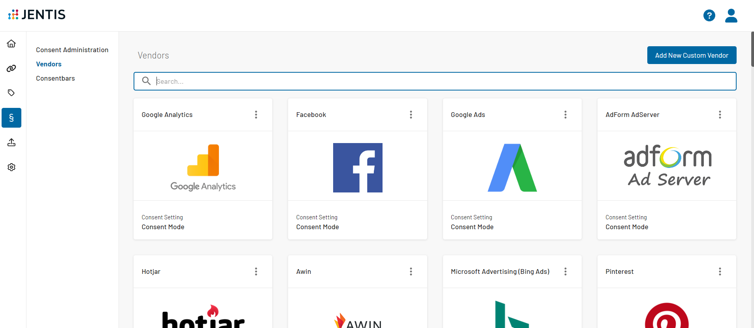Viewport: 754px width, 328px height.
Task: Click Add New Custom Vendor button
Action: click(x=692, y=55)
